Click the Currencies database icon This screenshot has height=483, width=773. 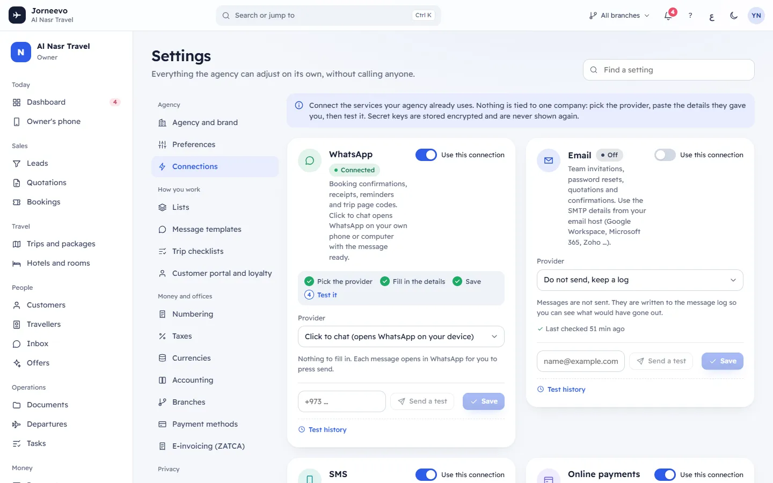[162, 358]
